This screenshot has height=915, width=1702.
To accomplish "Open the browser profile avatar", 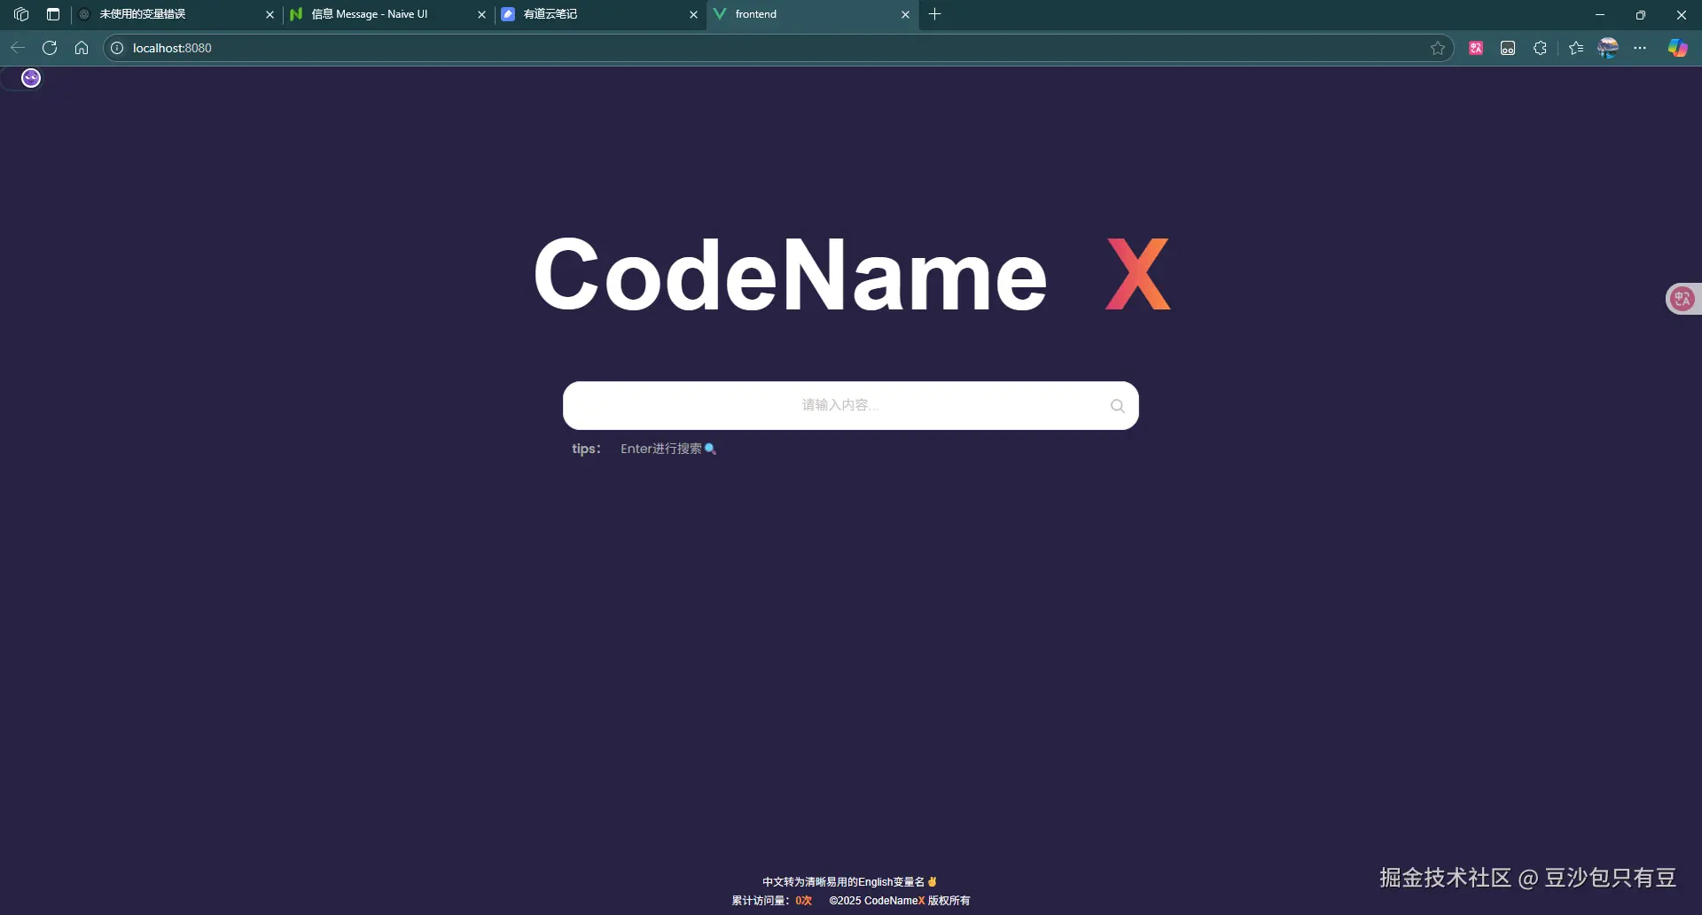I will point(1608,48).
